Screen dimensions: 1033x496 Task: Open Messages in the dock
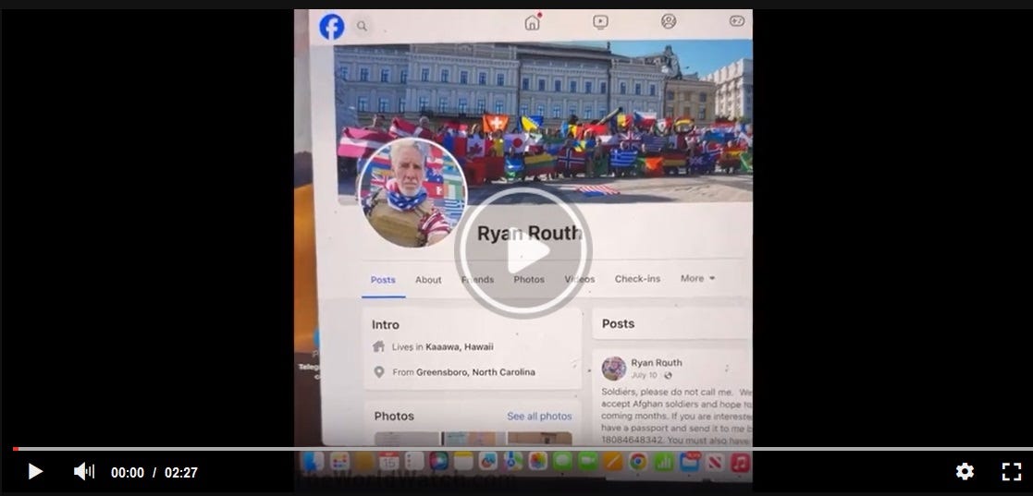click(x=562, y=461)
